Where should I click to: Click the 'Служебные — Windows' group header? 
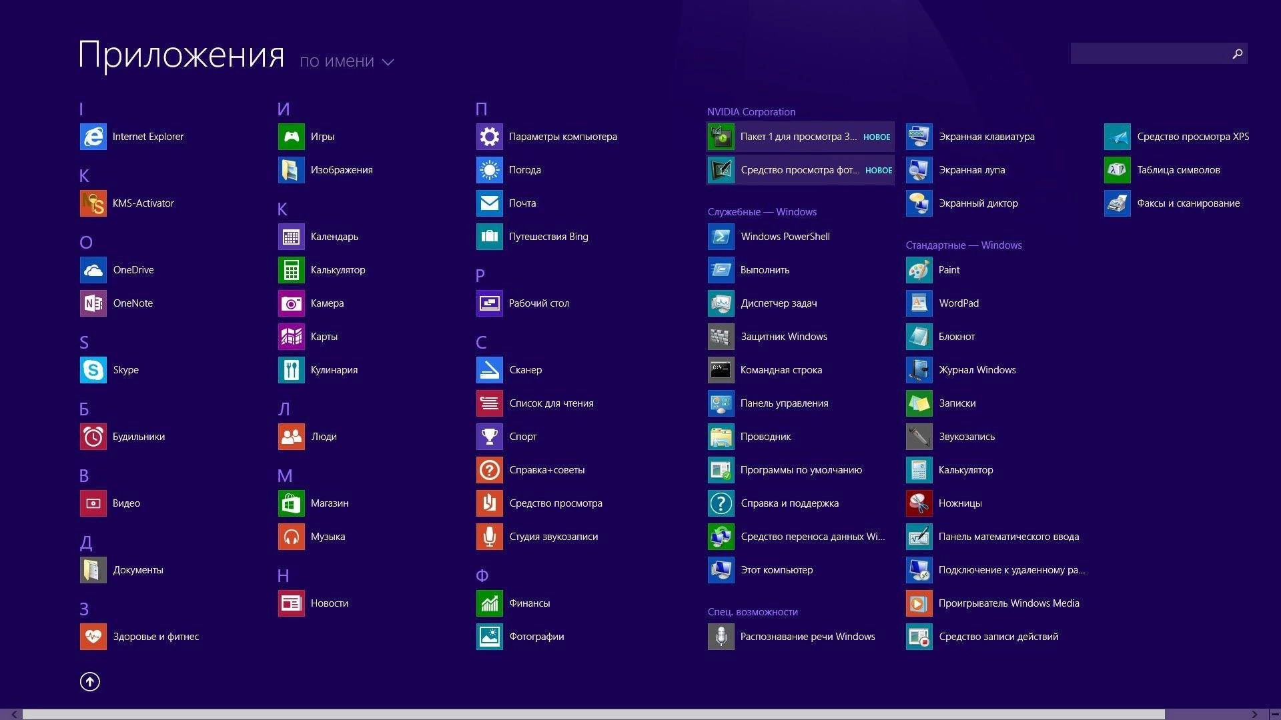coord(762,212)
